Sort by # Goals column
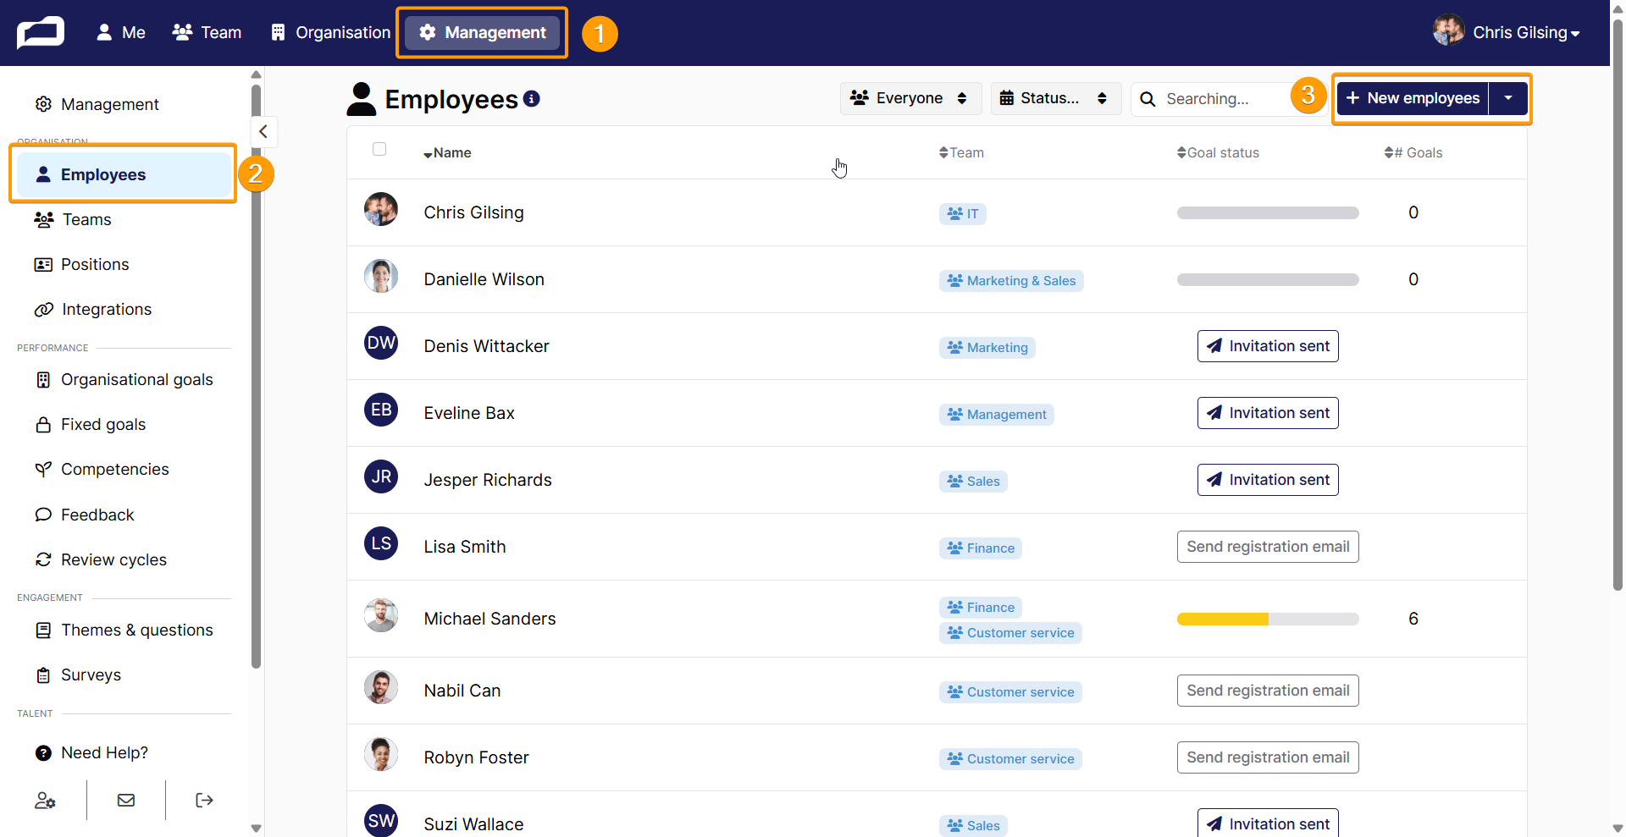1626x837 pixels. pyautogui.click(x=1413, y=153)
